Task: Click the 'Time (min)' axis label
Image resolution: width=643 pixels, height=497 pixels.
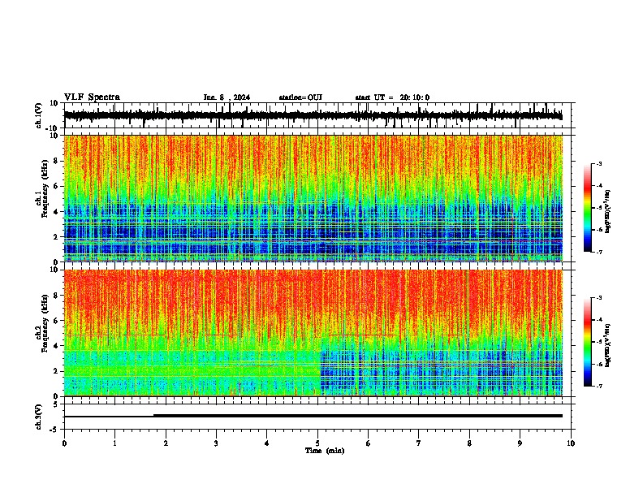Action: point(325,451)
